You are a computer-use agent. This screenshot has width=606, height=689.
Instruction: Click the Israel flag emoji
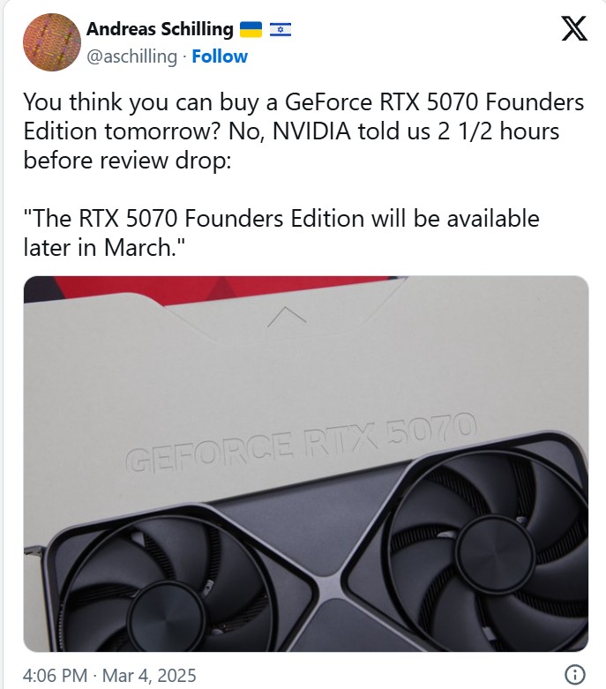pyautogui.click(x=281, y=29)
